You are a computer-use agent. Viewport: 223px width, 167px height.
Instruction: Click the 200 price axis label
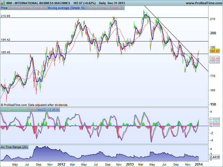(x=213, y=33)
